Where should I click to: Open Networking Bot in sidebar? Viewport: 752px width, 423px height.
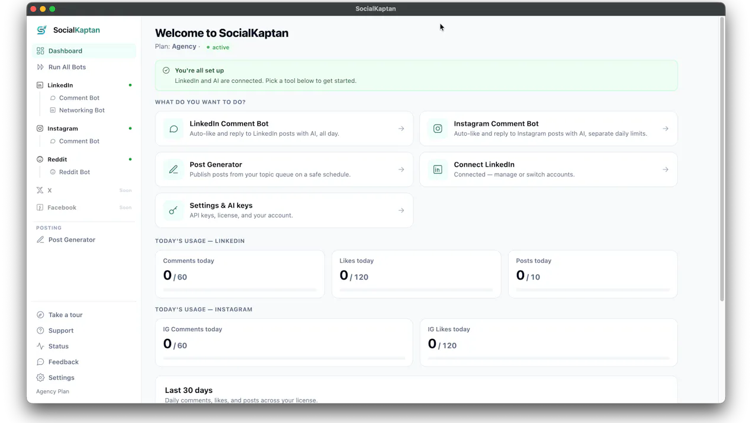[x=82, y=110]
